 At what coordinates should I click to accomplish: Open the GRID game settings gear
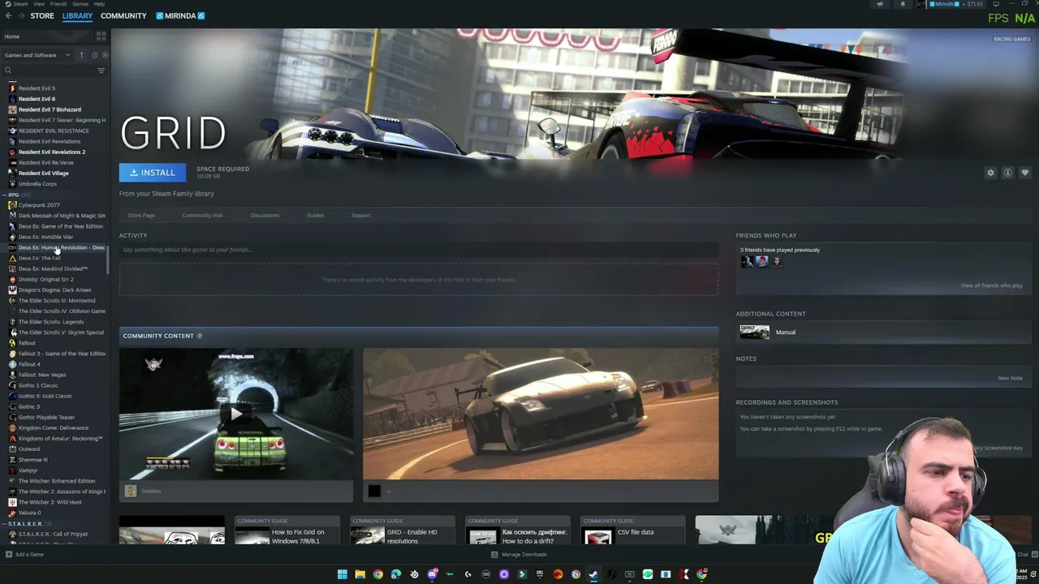tap(990, 173)
